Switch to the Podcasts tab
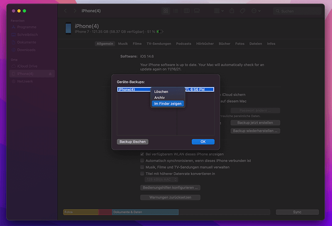332x226 pixels. pyautogui.click(x=183, y=44)
